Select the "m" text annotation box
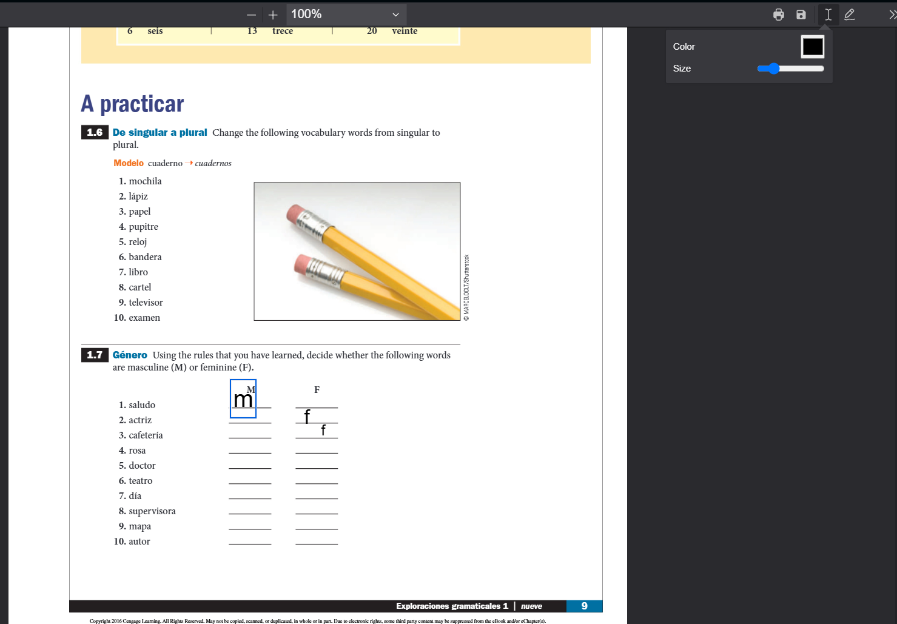Screen dimensions: 897x624 pos(243,399)
